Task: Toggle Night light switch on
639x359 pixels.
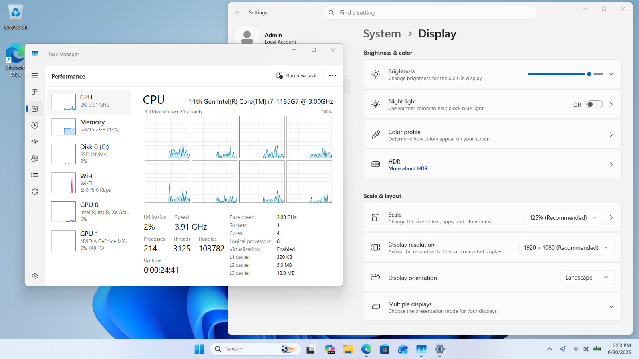Action: (x=594, y=104)
